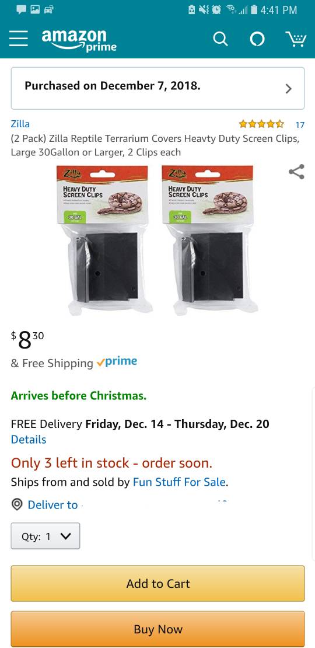The height and width of the screenshot is (648, 315).
Task: Activate the Alexa voice circle icon
Action: coord(257,39)
